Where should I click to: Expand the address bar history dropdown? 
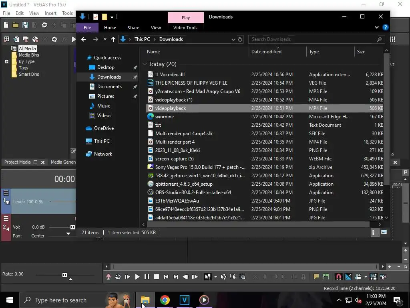coord(233,40)
